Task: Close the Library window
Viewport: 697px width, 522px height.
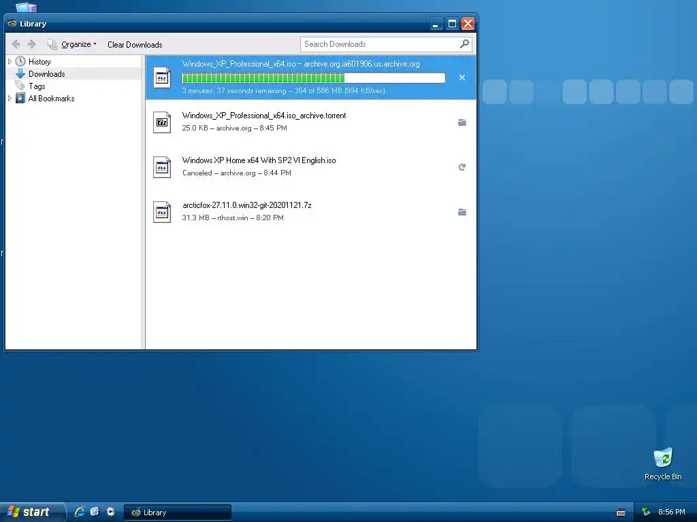Action: (468, 24)
